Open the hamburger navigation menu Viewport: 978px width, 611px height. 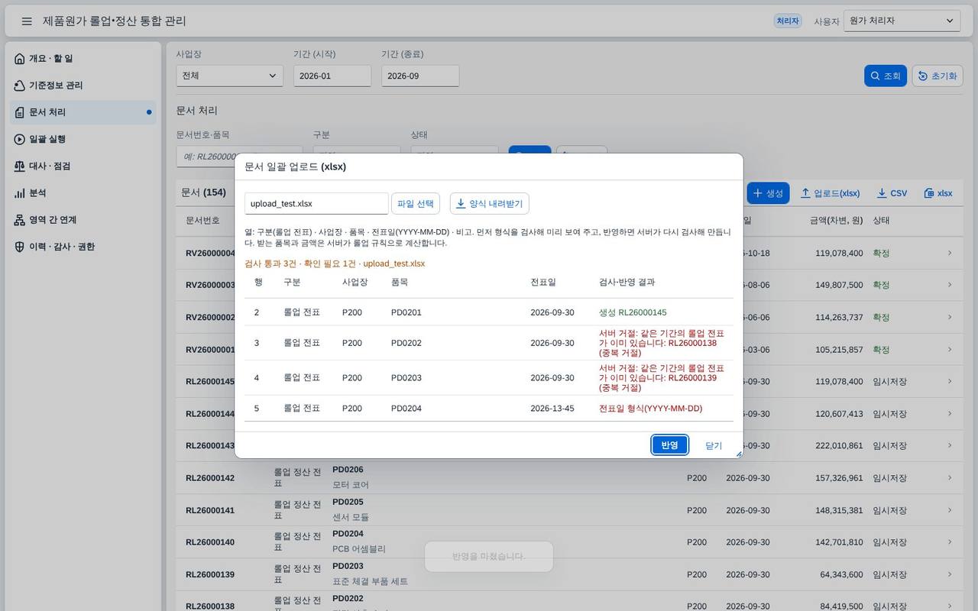click(x=27, y=21)
